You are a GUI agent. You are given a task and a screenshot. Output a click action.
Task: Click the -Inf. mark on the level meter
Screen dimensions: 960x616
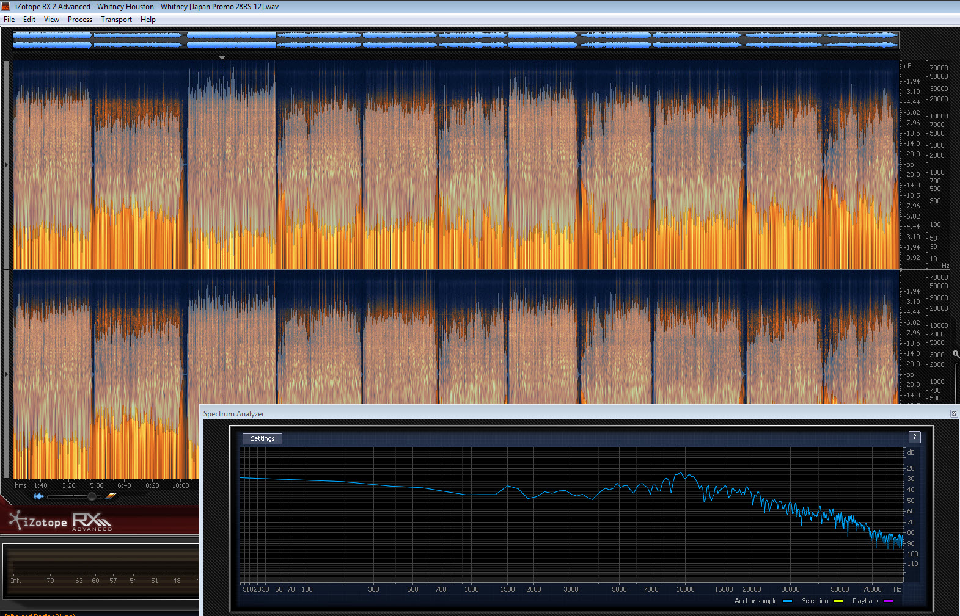[x=15, y=581]
